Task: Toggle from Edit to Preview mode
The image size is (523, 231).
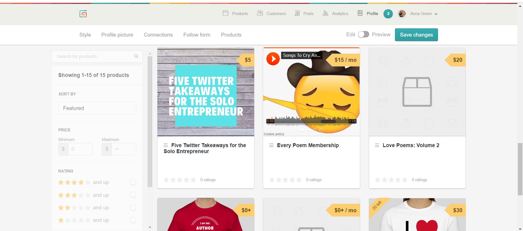Action: tap(363, 34)
